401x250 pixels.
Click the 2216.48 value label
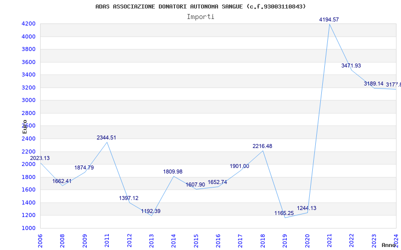point(262,146)
